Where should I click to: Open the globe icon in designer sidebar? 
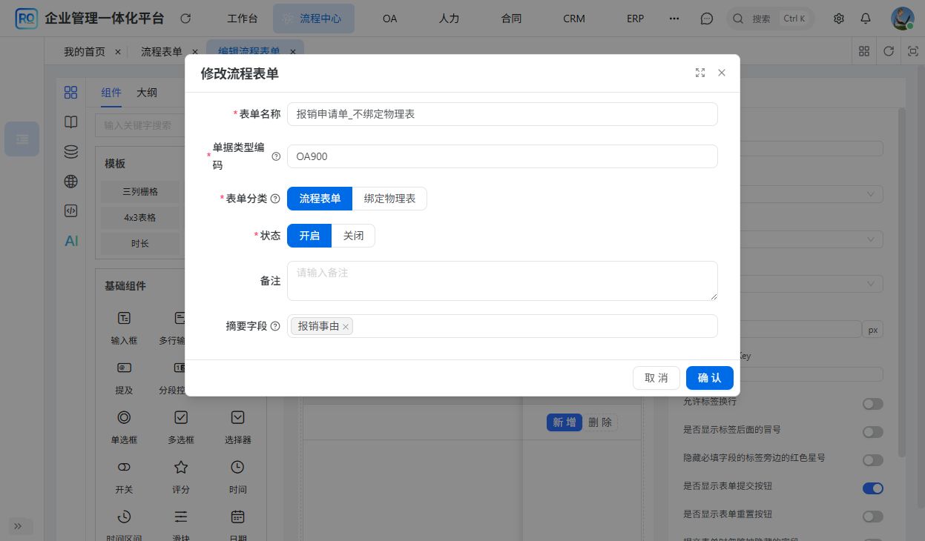(x=71, y=182)
